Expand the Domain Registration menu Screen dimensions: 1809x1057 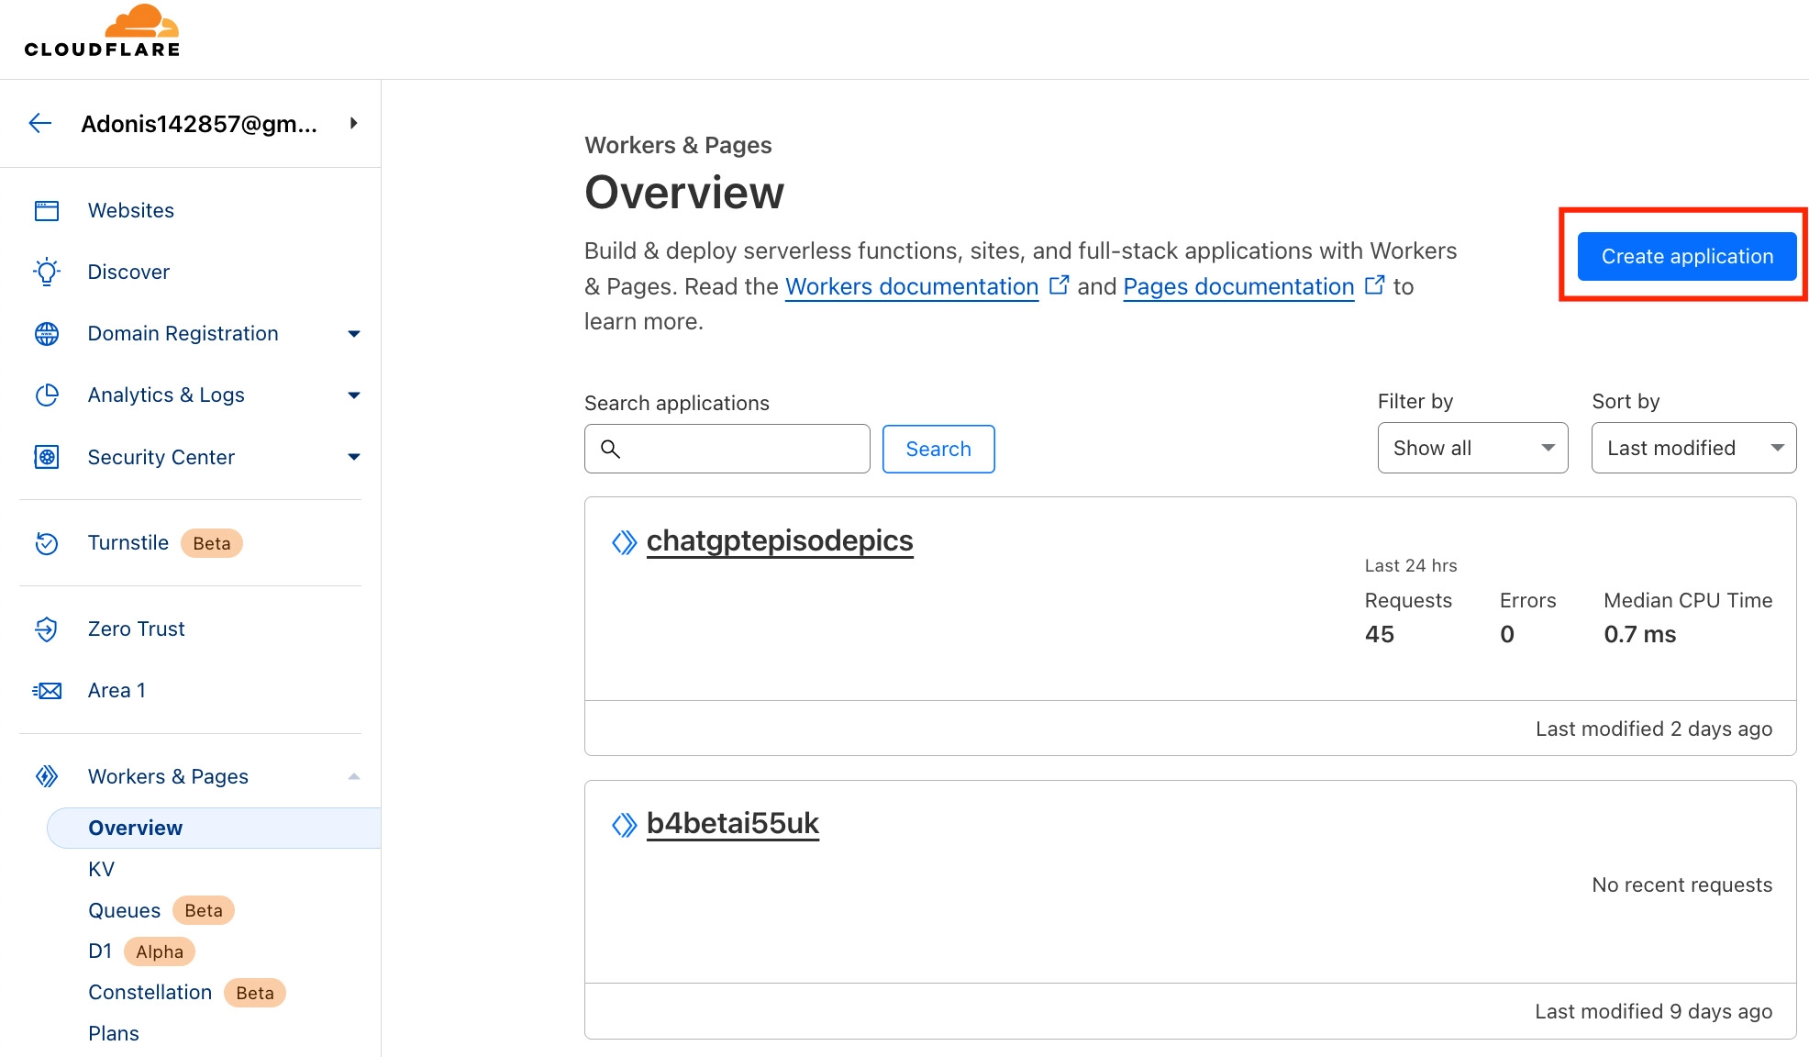click(x=354, y=334)
